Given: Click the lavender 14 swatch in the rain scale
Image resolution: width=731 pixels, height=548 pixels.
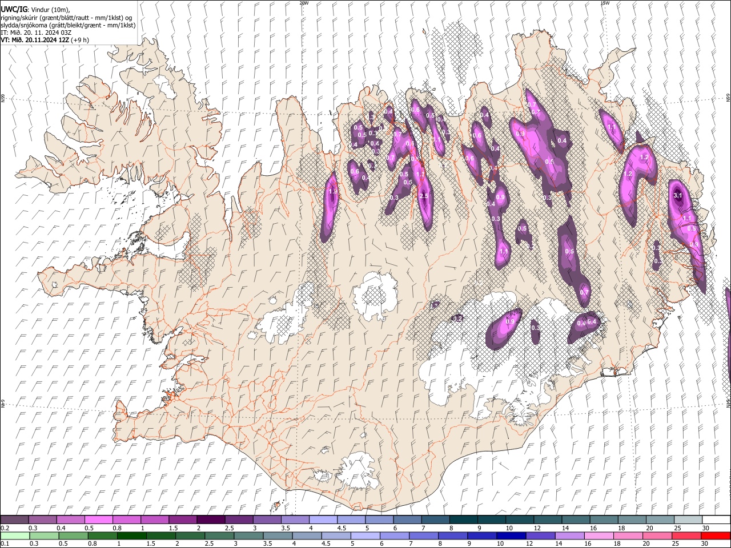Looking at the screenshot, I should [x=569, y=535].
